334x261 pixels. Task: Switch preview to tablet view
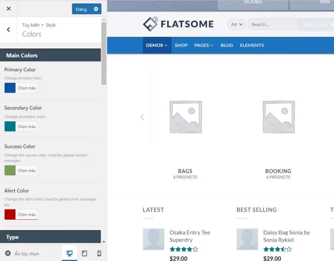pos(84,253)
